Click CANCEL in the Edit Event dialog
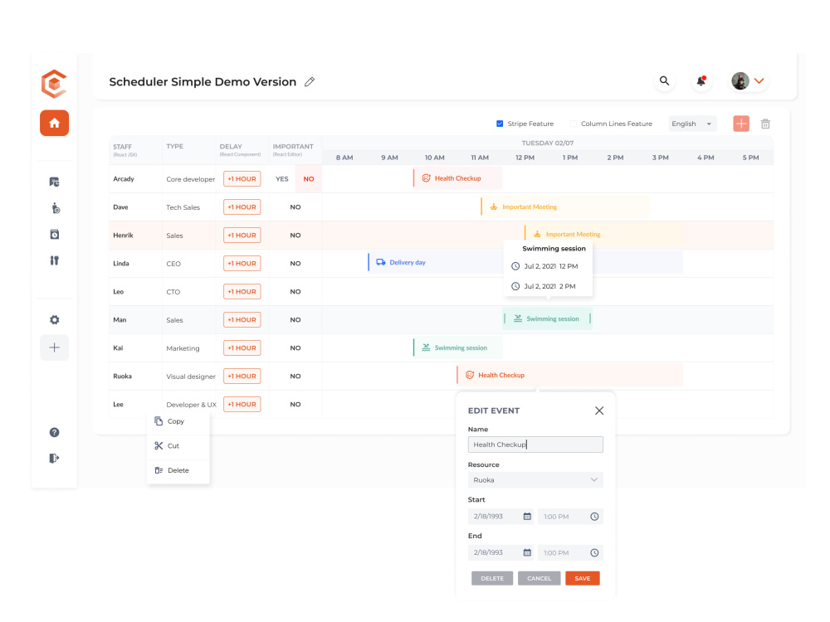 click(539, 578)
